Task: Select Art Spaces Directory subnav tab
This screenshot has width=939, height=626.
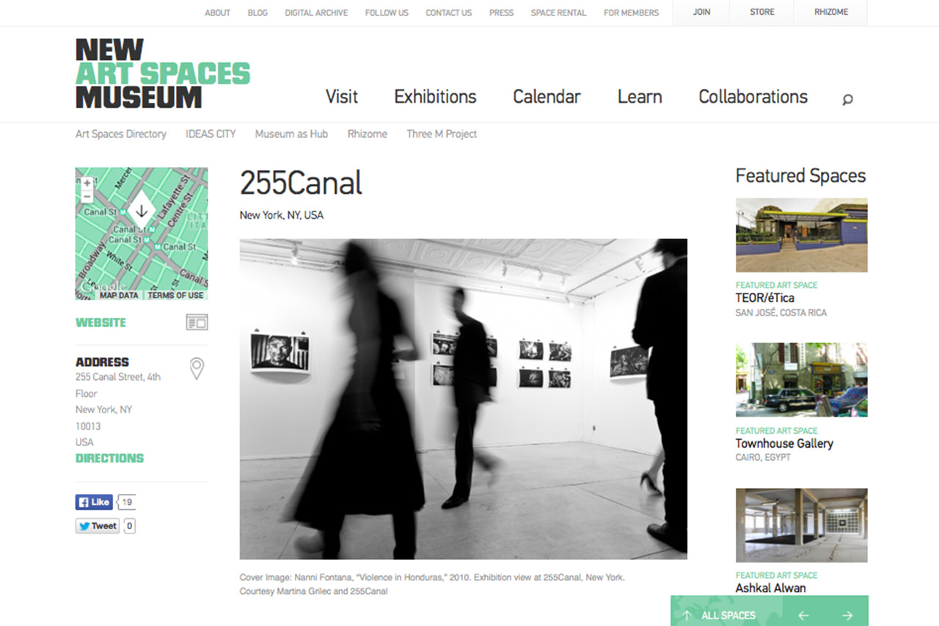Action: pos(121,134)
